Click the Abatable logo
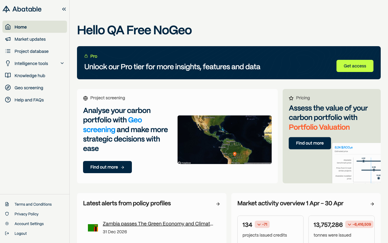This screenshot has width=388, height=243. (x=22, y=9)
